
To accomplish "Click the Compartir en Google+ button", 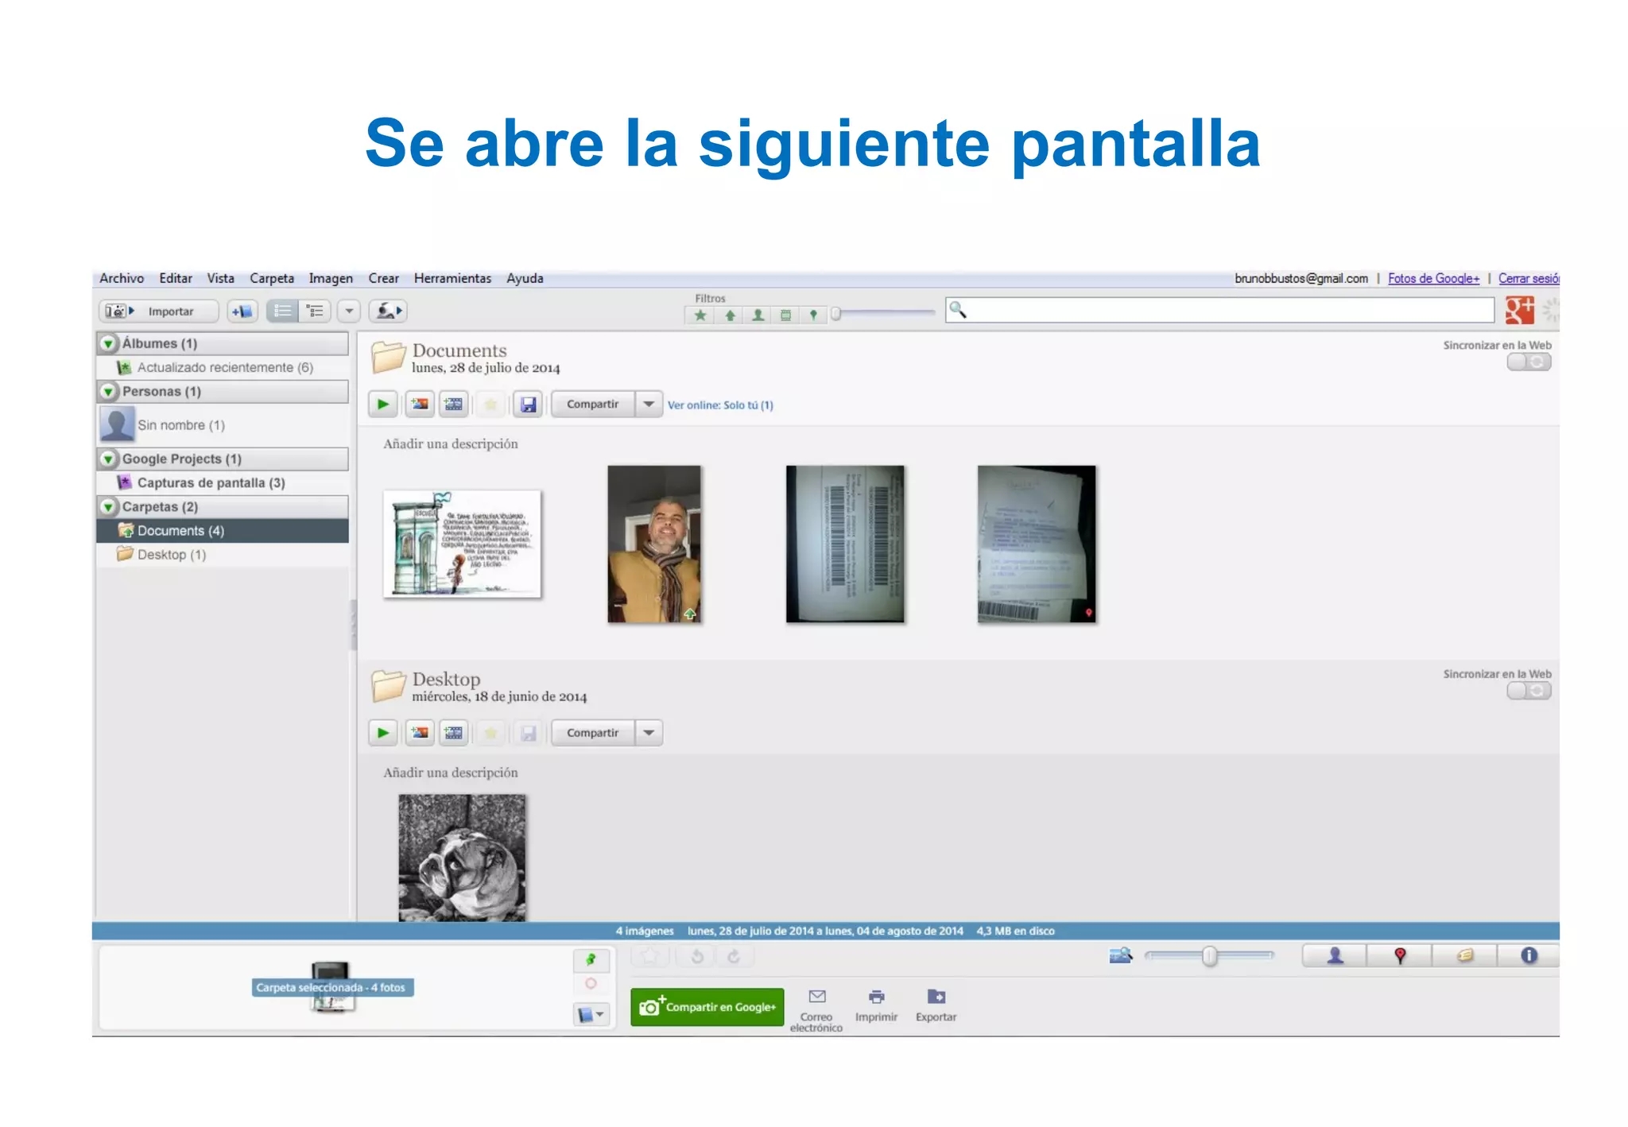I will [707, 1007].
